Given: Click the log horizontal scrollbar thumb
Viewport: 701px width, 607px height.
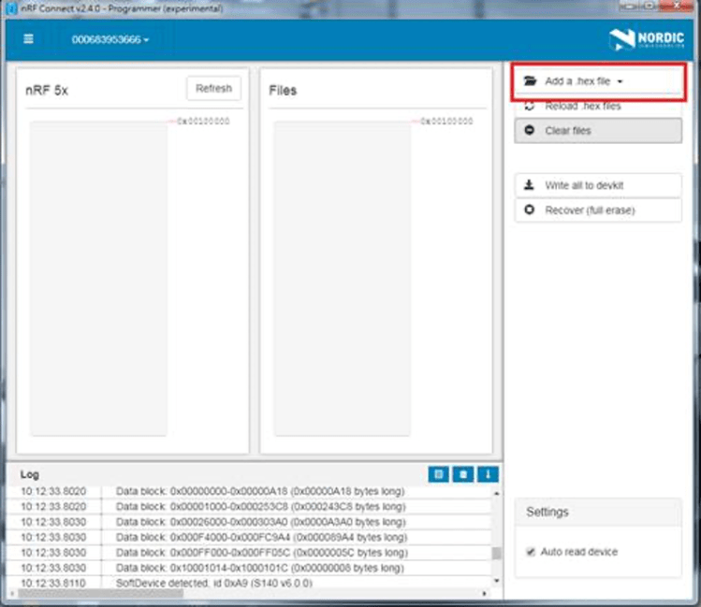Looking at the screenshot, I should 100,594.
